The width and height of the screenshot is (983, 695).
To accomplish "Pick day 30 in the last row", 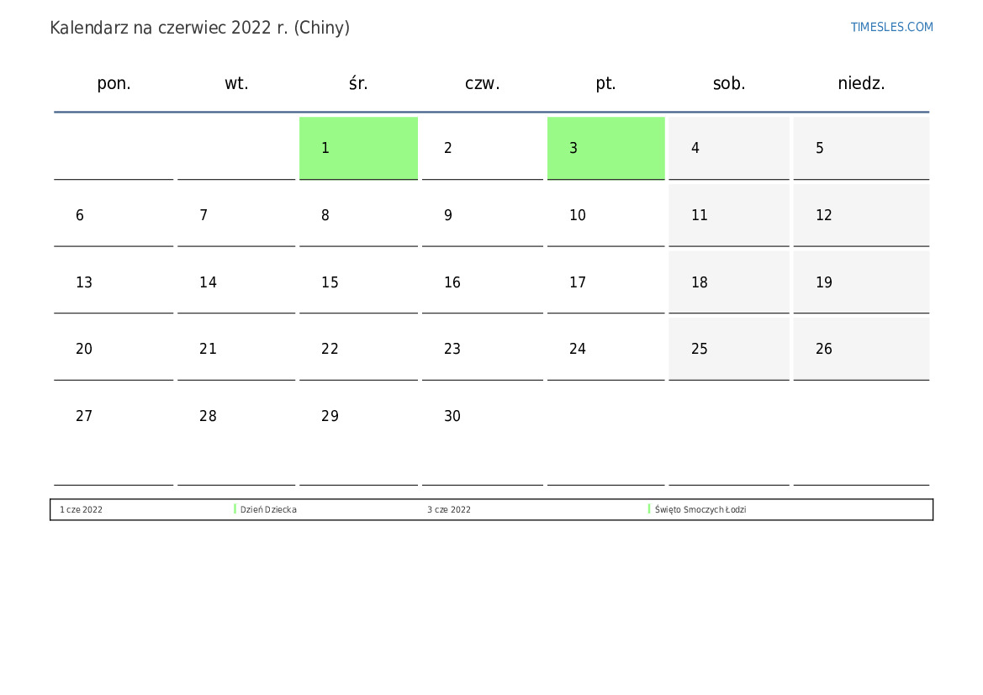I will [x=482, y=416].
